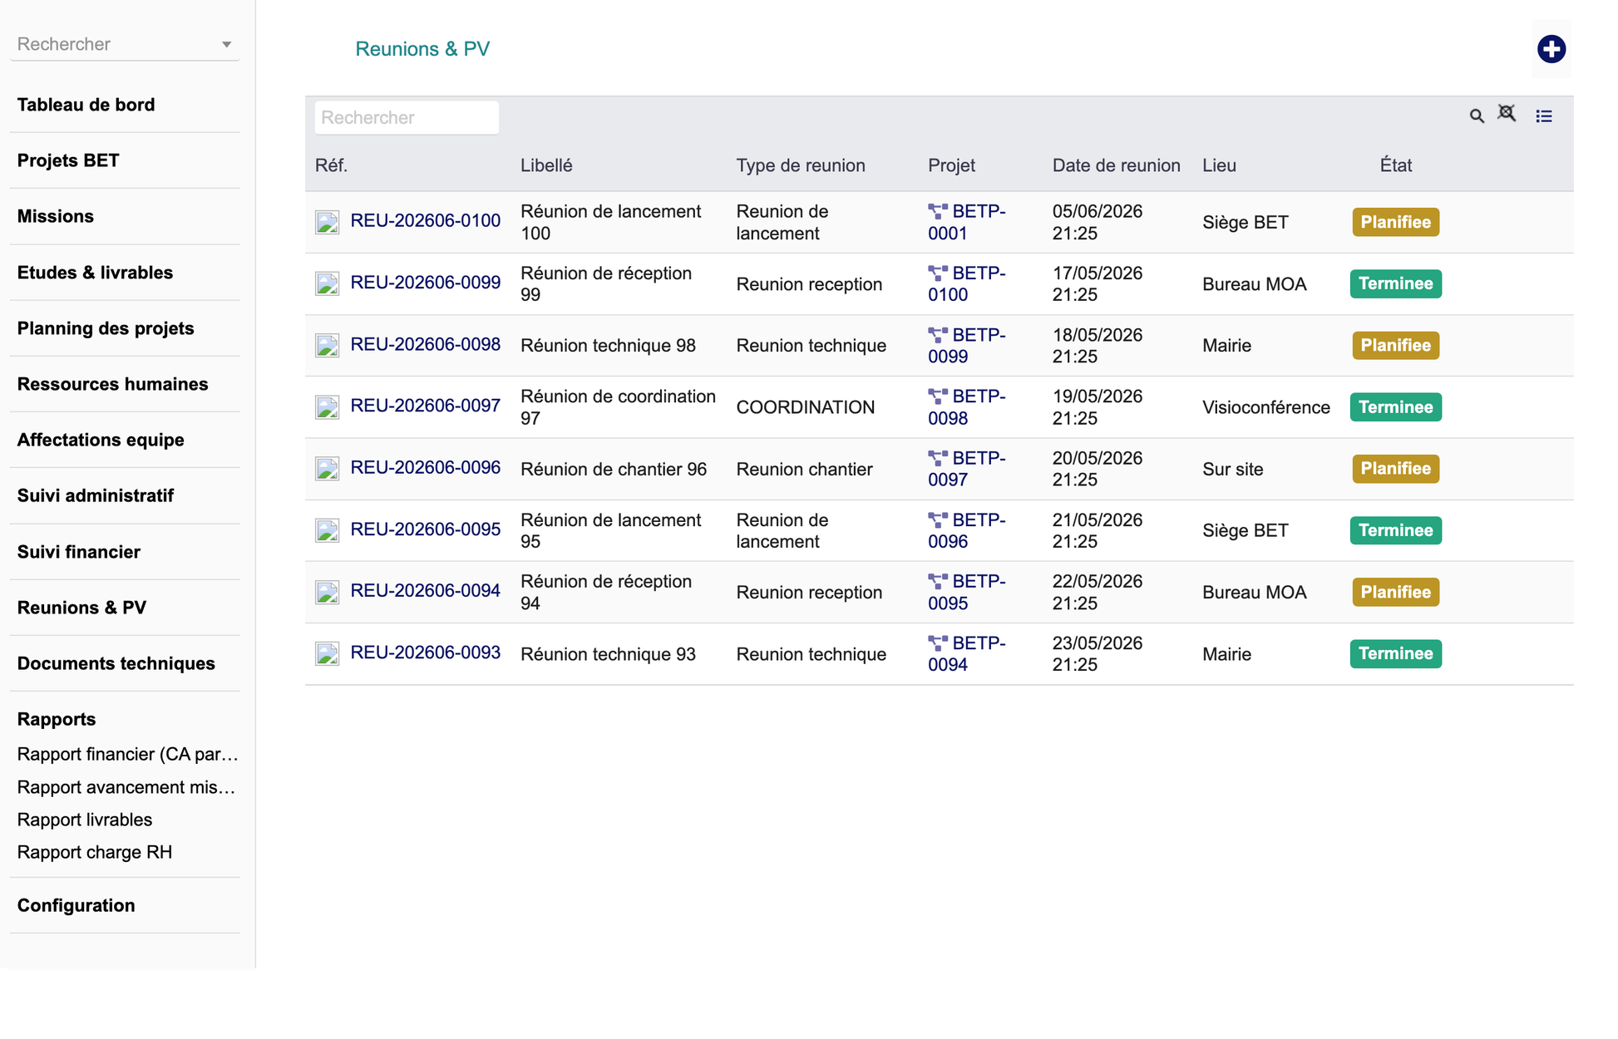The width and height of the screenshot is (1618, 1039).
Task: Select Reunions & PV in sidebar
Action: coord(82,608)
